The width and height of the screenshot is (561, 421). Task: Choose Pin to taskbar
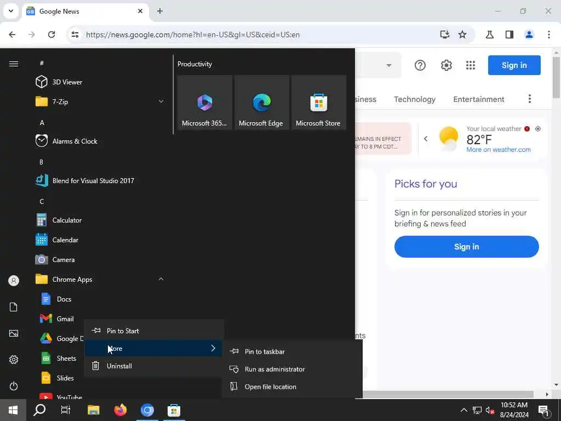coord(292,351)
